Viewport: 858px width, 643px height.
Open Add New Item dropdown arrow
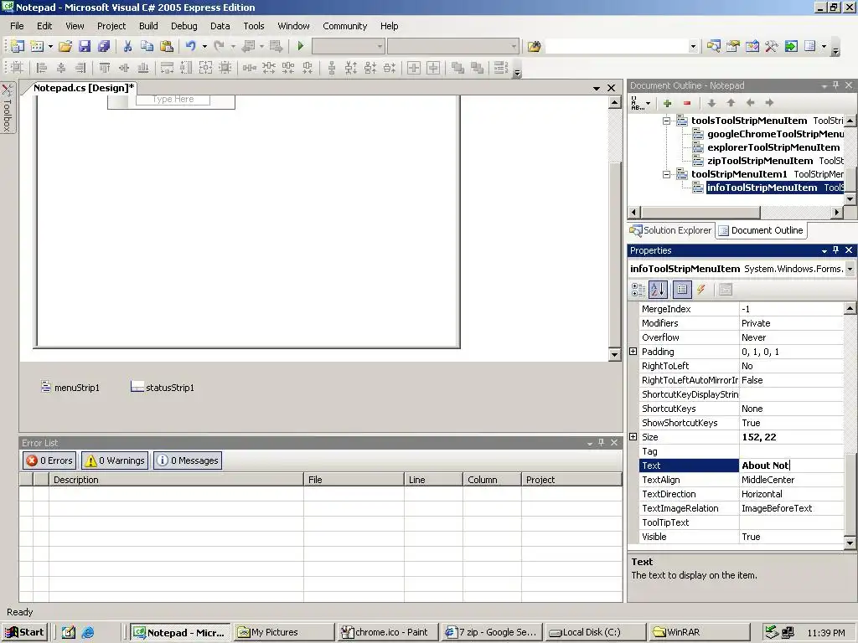click(x=50, y=47)
